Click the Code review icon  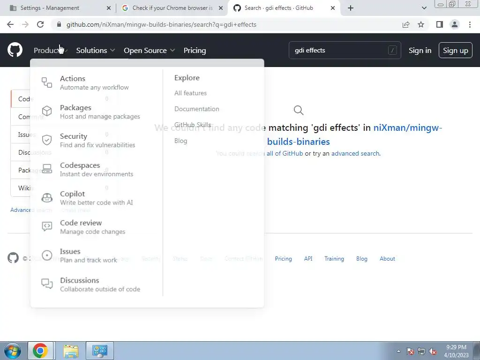tap(47, 226)
